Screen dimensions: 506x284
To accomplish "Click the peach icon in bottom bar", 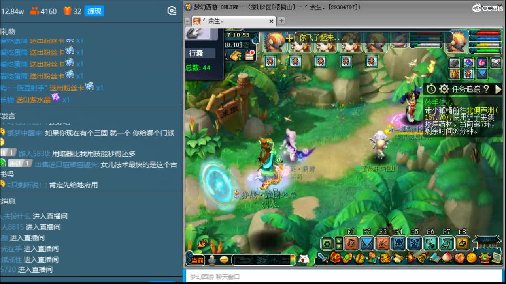I will click(447, 259).
